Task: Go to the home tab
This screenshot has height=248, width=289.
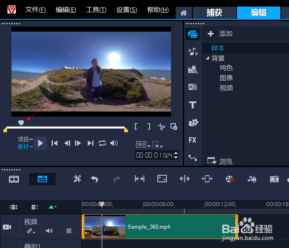Action: (x=184, y=13)
